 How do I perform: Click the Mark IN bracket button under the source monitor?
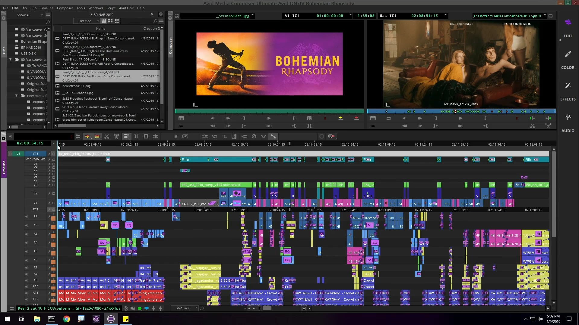click(x=293, y=118)
